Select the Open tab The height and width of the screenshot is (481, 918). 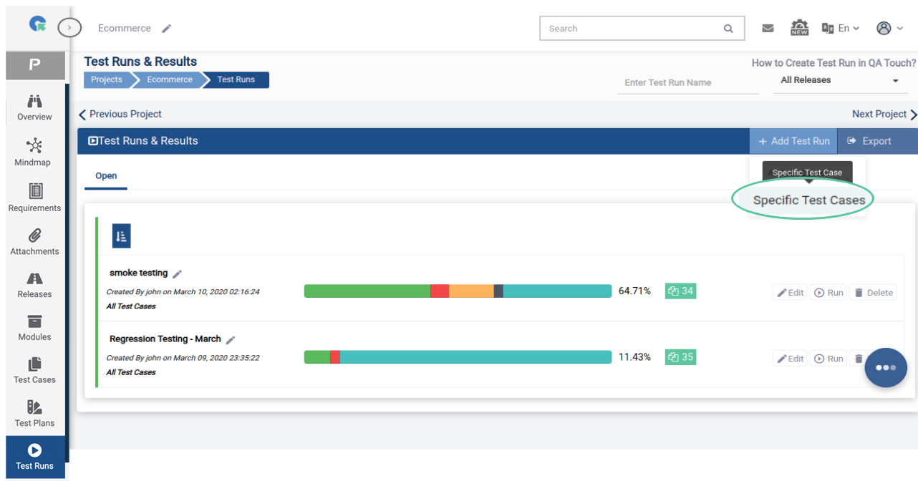[106, 176]
